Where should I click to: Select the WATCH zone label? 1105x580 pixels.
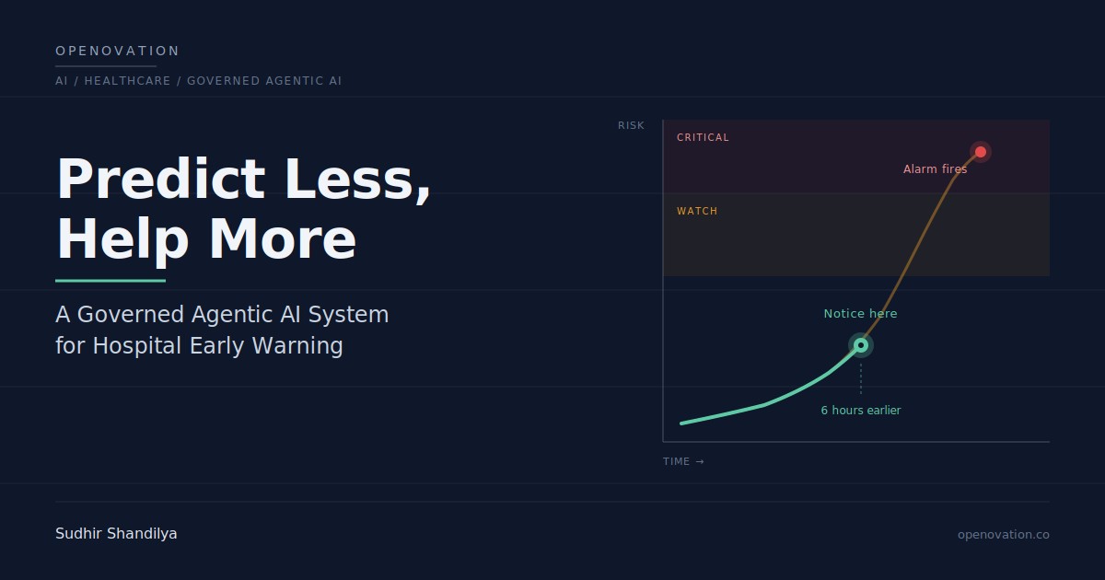(697, 212)
